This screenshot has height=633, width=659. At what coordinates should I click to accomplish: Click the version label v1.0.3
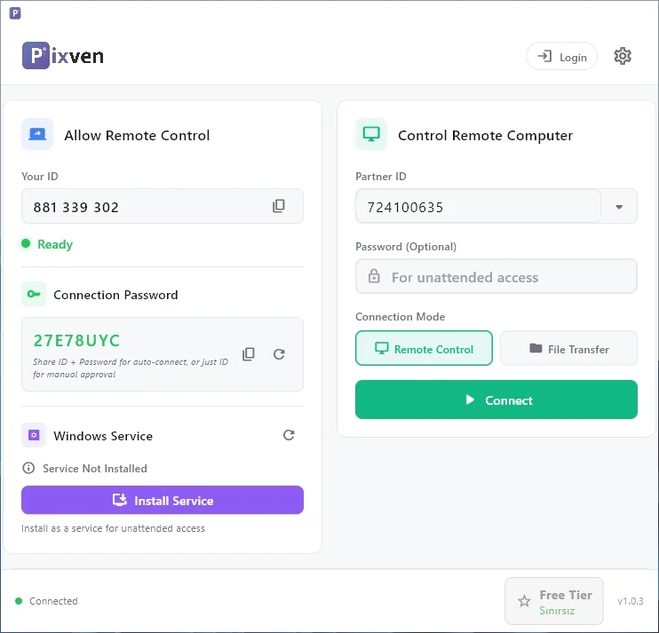pos(631,601)
